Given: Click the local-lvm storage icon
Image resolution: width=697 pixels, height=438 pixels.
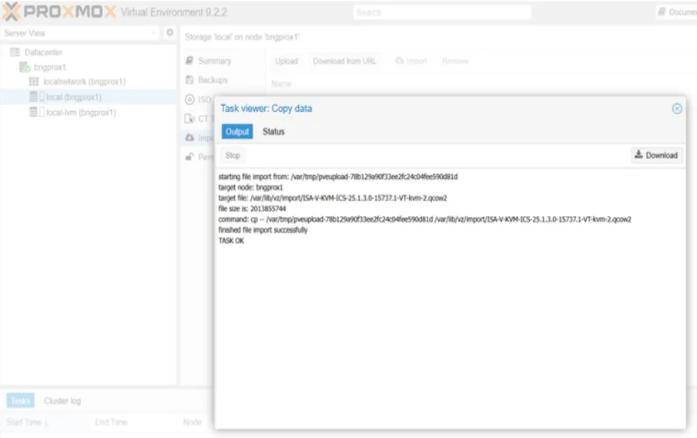Looking at the screenshot, I should coord(33,112).
